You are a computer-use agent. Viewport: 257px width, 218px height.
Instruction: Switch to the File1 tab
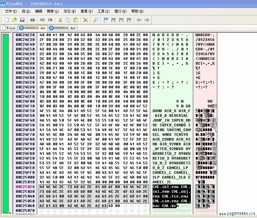point(9,28)
